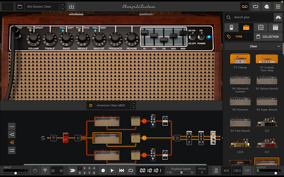Viewport: 284px width, 177px height.
Task: Toggle PULL SHIFT on bass knob
Action: point(63,30)
